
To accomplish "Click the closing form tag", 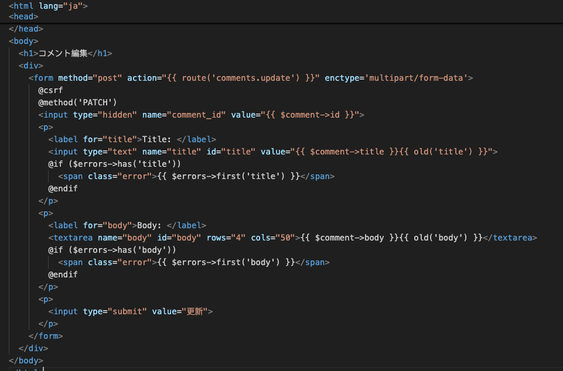I will click(46, 336).
